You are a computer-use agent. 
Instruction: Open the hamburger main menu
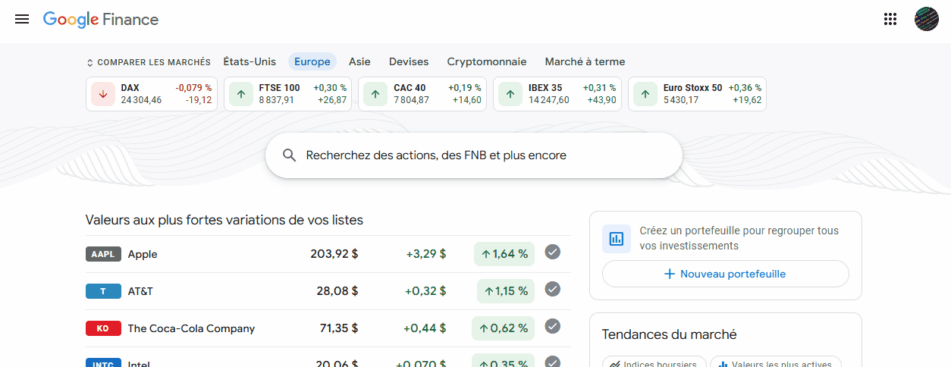click(22, 19)
